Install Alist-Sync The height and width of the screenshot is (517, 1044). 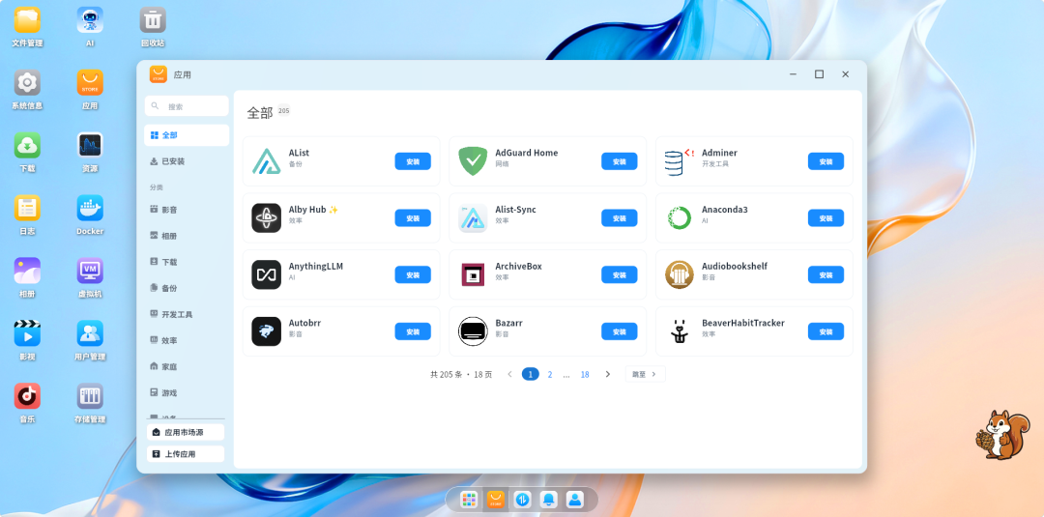point(620,218)
